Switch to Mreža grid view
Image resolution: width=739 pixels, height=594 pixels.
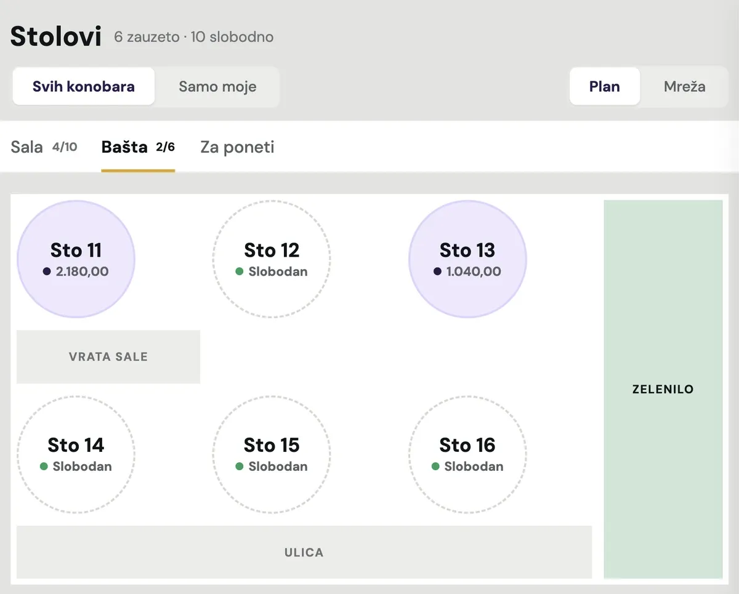coord(684,86)
